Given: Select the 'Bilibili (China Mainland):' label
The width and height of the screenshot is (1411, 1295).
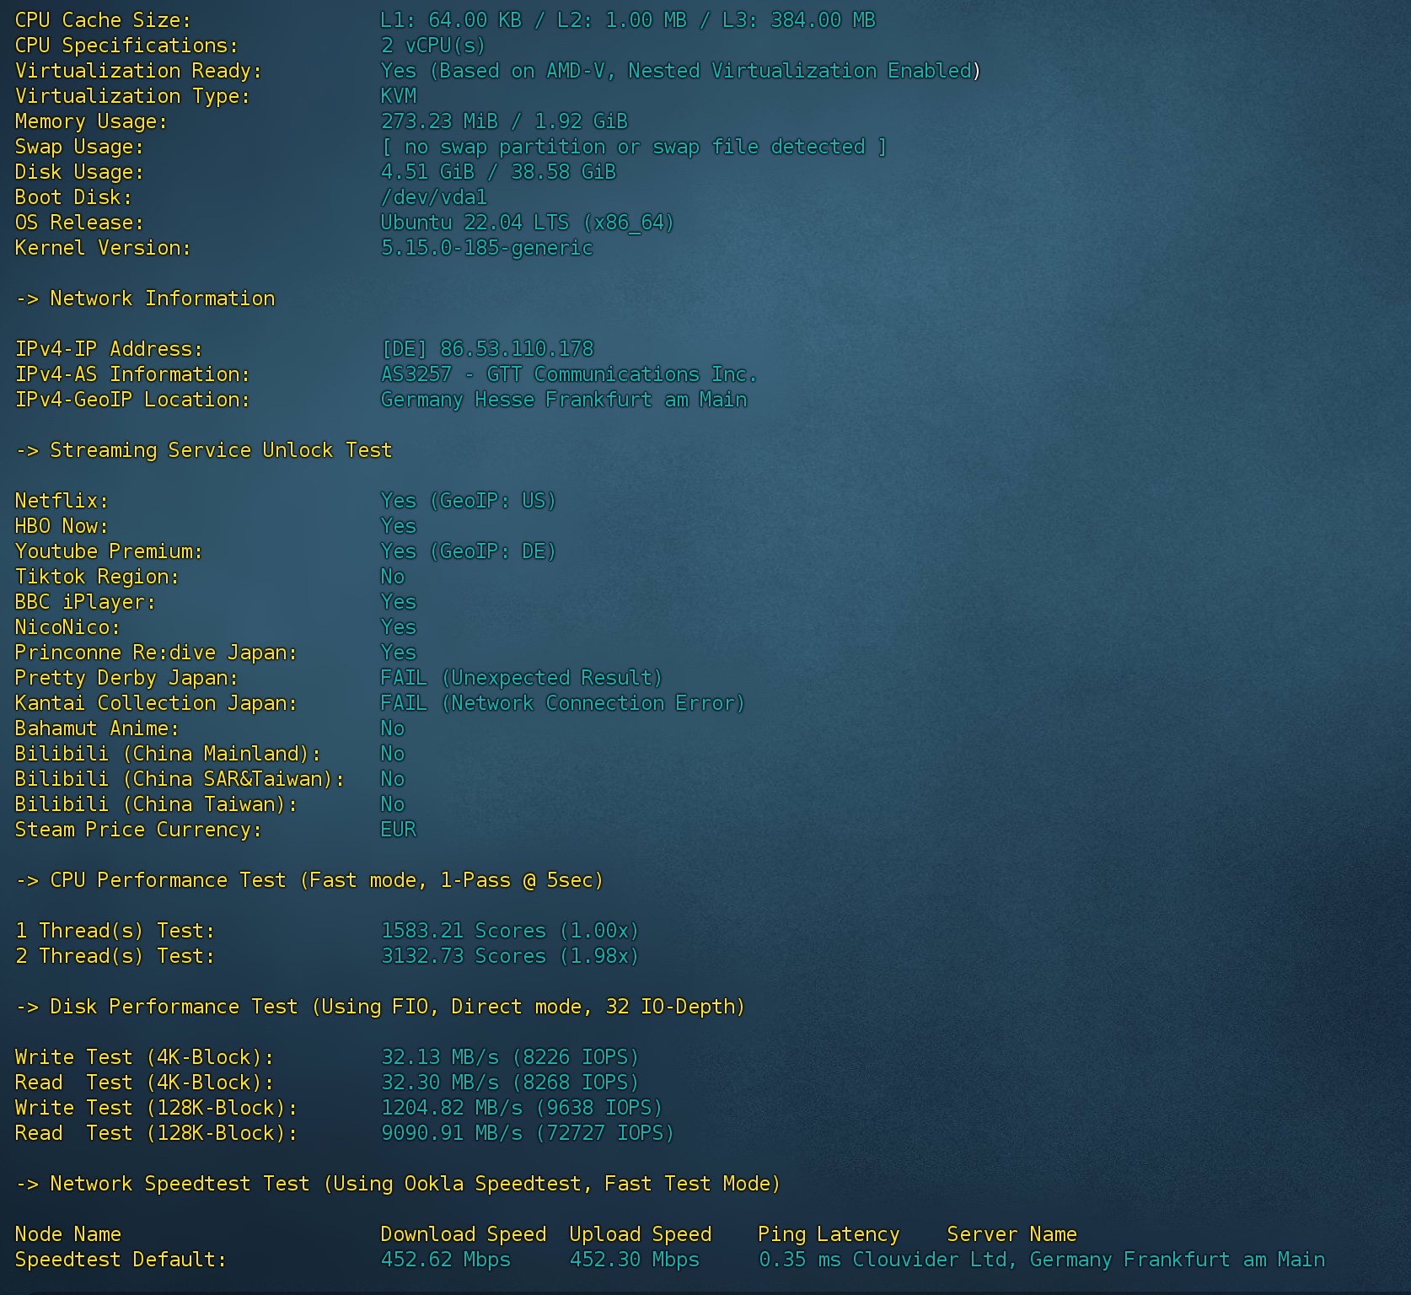Looking at the screenshot, I should [x=168, y=753].
